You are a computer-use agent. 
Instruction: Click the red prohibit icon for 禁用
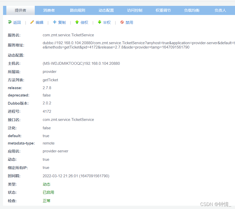click(x=122, y=22)
